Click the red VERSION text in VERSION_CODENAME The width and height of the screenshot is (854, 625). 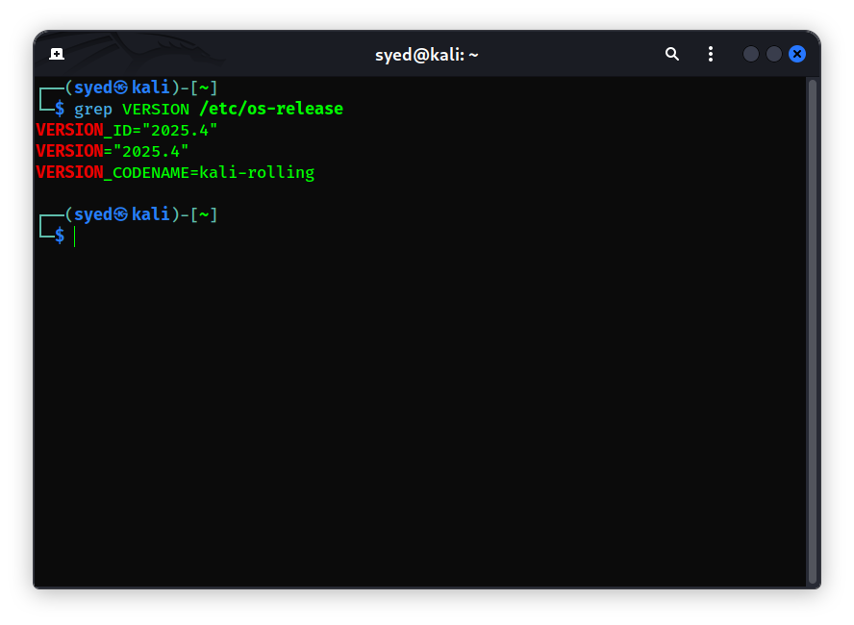click(69, 173)
